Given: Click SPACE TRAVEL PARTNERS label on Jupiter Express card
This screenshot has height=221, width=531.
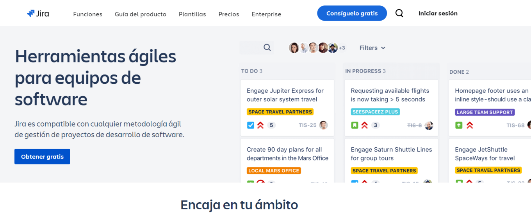Looking at the screenshot, I should [280, 112].
